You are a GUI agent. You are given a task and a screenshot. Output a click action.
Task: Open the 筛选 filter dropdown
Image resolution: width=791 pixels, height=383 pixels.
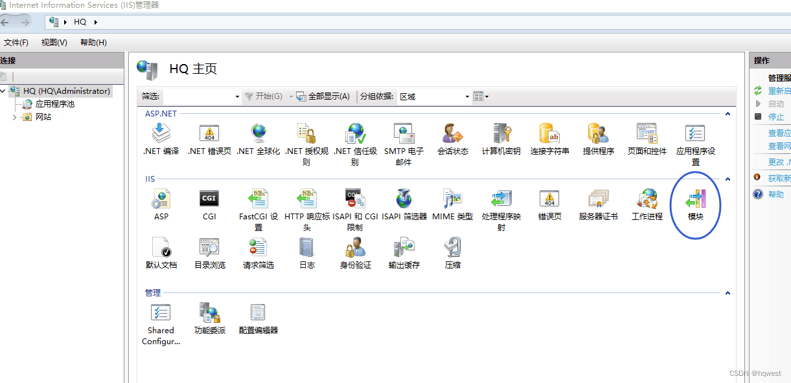(x=237, y=96)
